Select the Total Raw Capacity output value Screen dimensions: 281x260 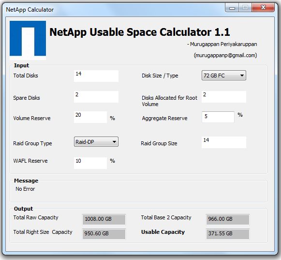point(104,219)
